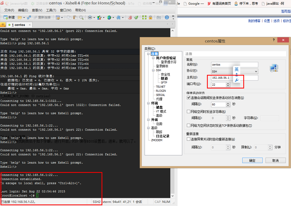Click the keyboard icon in toolbar

click(159, 17)
